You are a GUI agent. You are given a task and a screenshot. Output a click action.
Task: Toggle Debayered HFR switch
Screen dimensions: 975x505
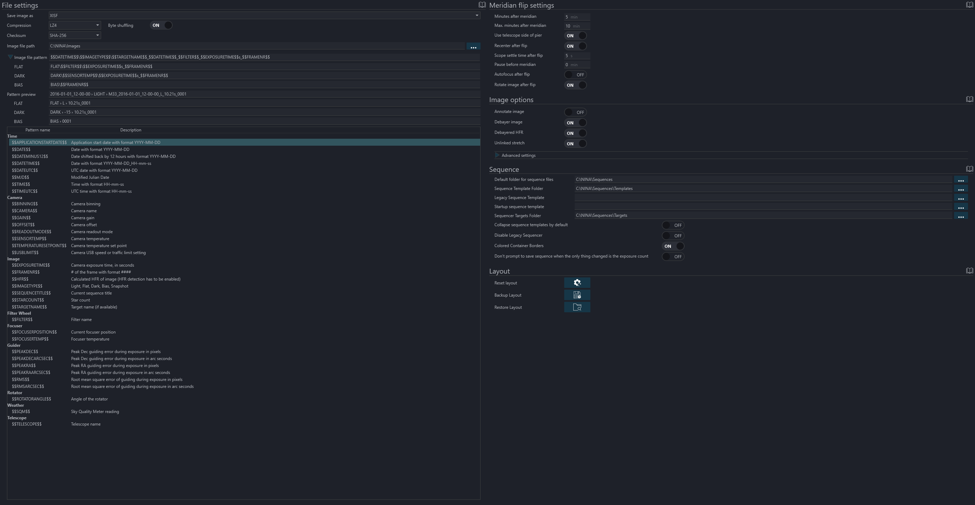point(575,133)
